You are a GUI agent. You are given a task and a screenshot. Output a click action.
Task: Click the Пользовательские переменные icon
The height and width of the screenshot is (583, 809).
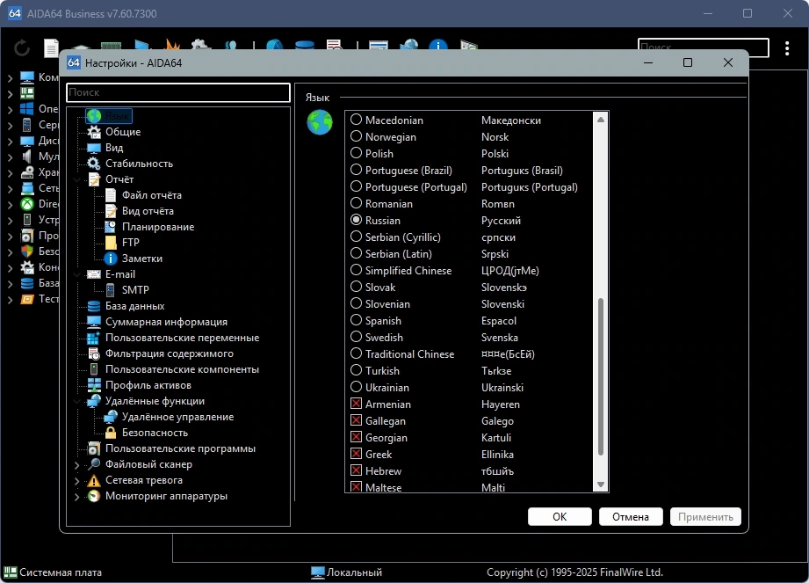(x=94, y=338)
